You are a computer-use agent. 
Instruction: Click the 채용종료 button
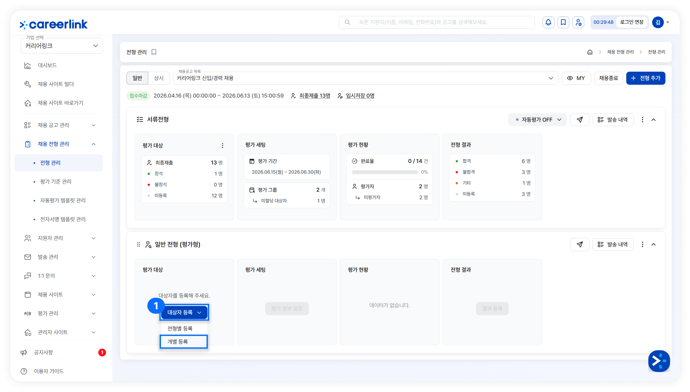[608, 78]
